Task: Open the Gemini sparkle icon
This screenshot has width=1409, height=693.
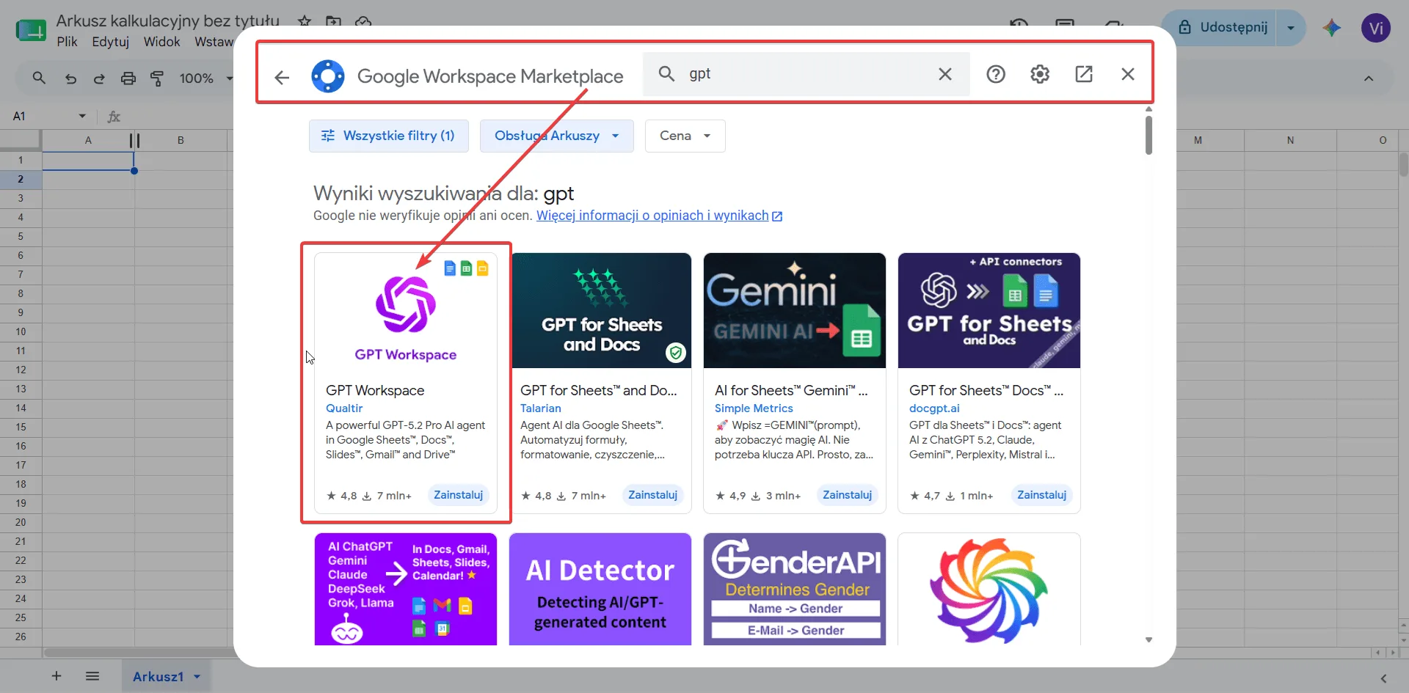Action: coord(1332,28)
